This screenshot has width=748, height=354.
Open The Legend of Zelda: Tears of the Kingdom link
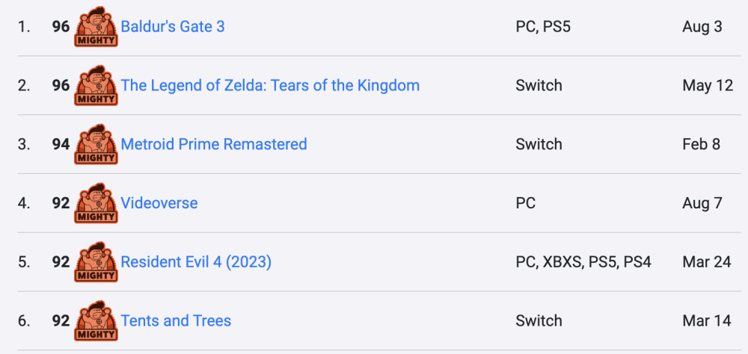click(x=270, y=85)
